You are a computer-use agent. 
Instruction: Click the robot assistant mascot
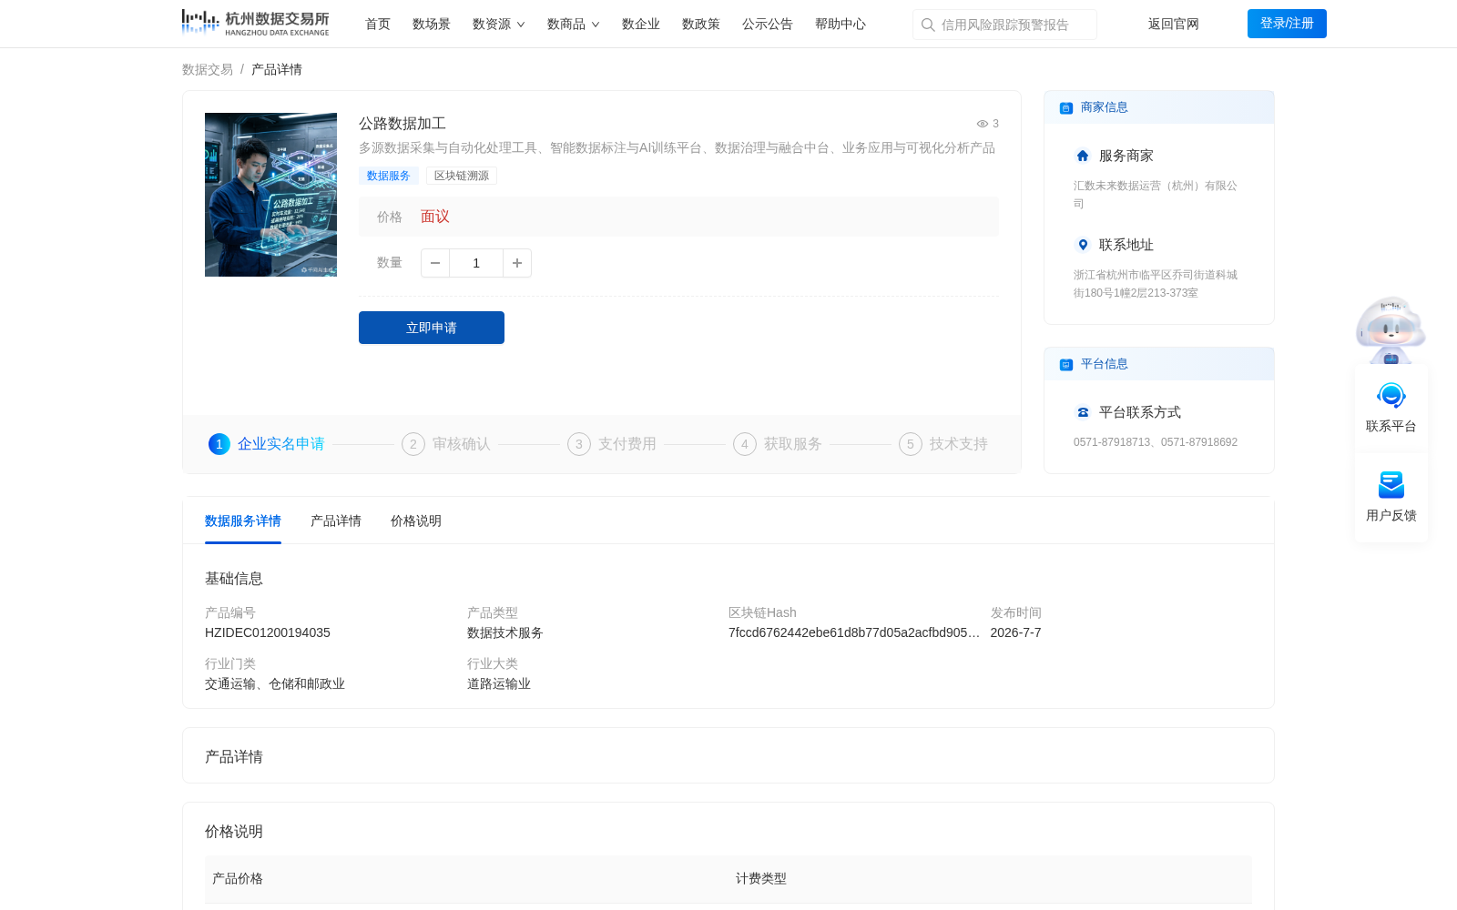(1391, 329)
